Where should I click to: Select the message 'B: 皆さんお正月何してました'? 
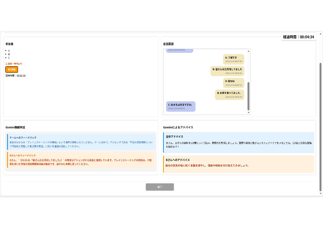click(x=227, y=71)
